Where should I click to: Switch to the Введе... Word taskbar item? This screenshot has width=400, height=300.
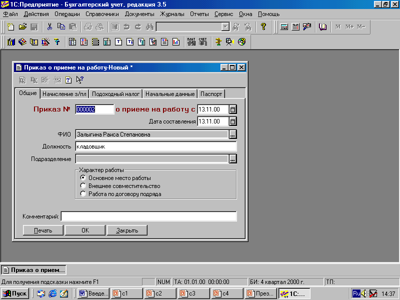coord(93,293)
